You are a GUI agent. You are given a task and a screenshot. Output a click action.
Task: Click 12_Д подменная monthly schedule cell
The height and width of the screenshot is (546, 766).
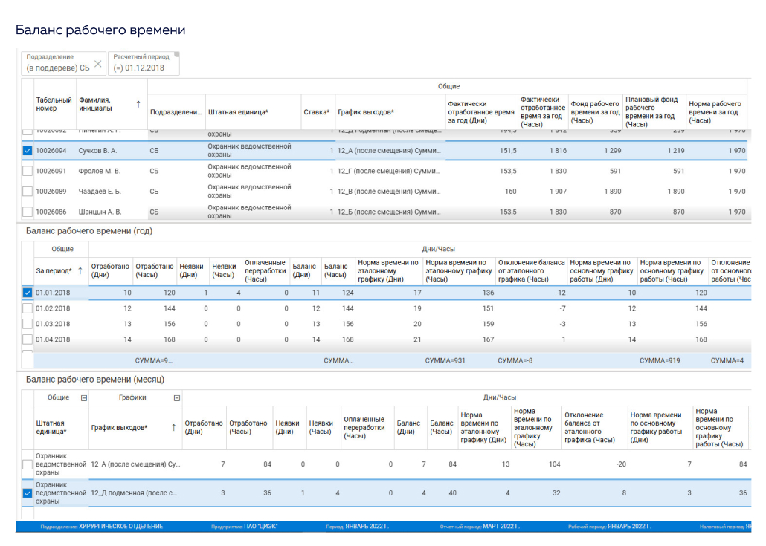(134, 493)
